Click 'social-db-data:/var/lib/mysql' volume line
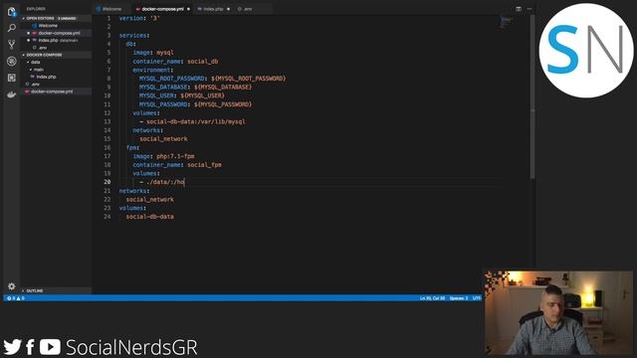 192,121
